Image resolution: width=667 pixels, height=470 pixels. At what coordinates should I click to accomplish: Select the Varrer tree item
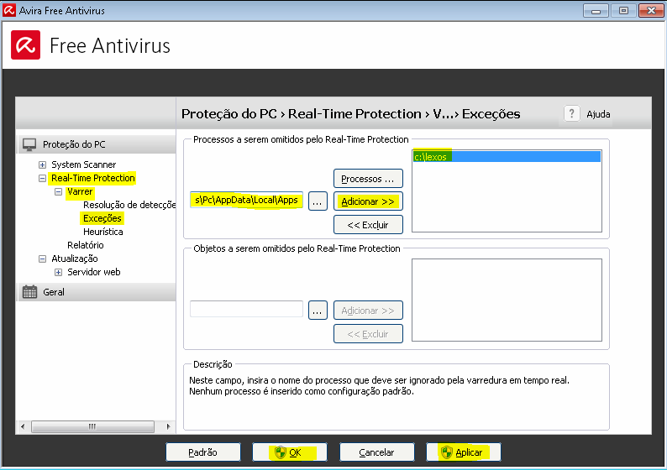click(80, 191)
